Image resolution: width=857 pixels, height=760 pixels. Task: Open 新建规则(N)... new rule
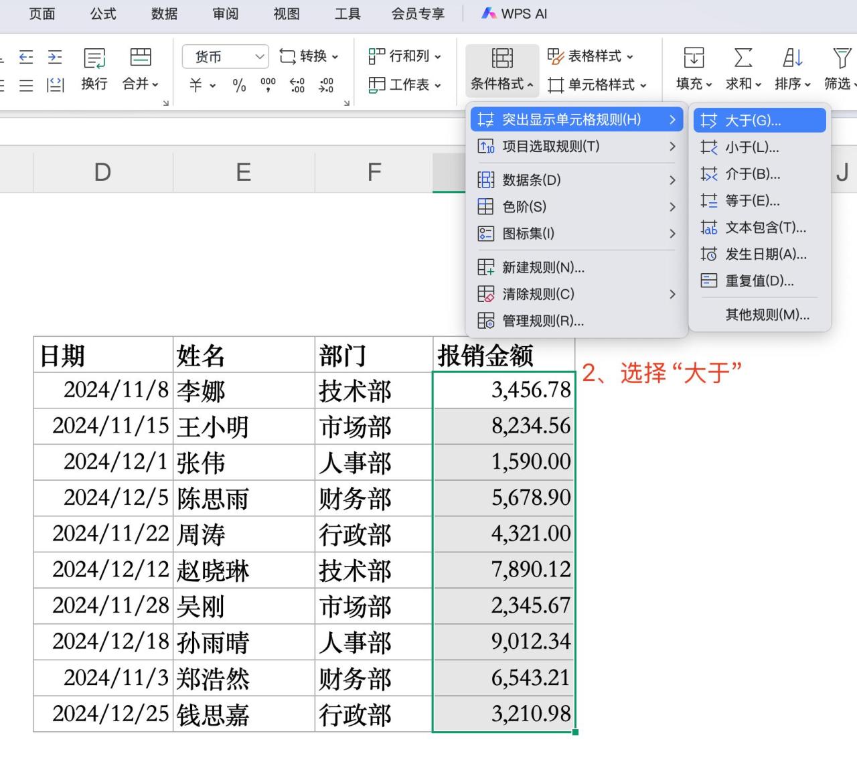576,268
